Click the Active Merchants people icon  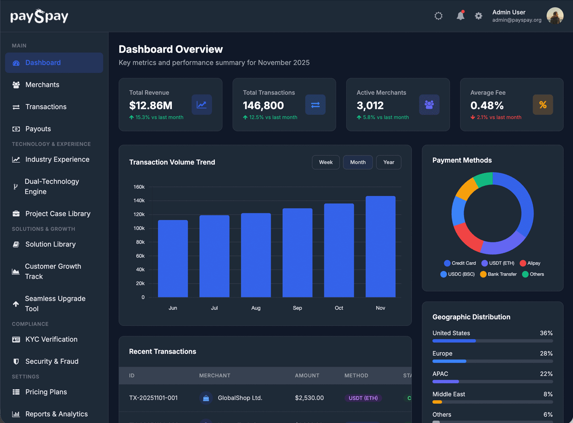tap(429, 105)
